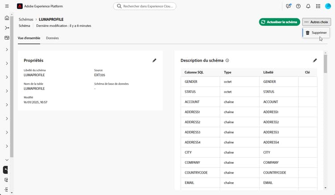Edit Propriétés with the pencil icon
Viewport: 335px width, 195px height.
pyautogui.click(x=155, y=60)
